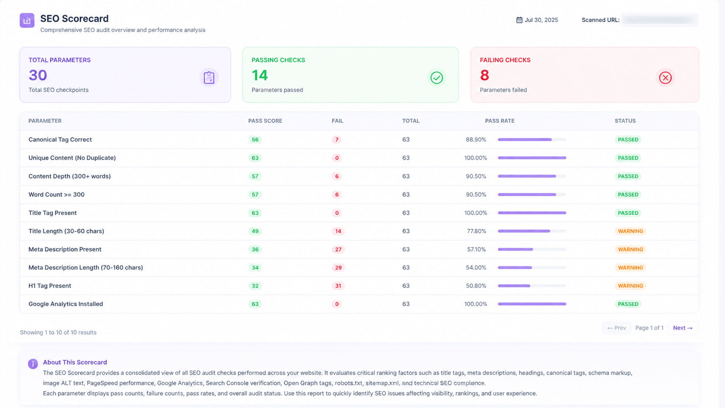
Task: Click the Failing Checks count 8
Action: click(484, 75)
